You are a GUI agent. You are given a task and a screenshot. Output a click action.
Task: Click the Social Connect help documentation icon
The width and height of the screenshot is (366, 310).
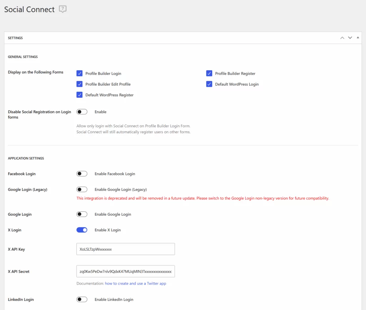(x=63, y=10)
